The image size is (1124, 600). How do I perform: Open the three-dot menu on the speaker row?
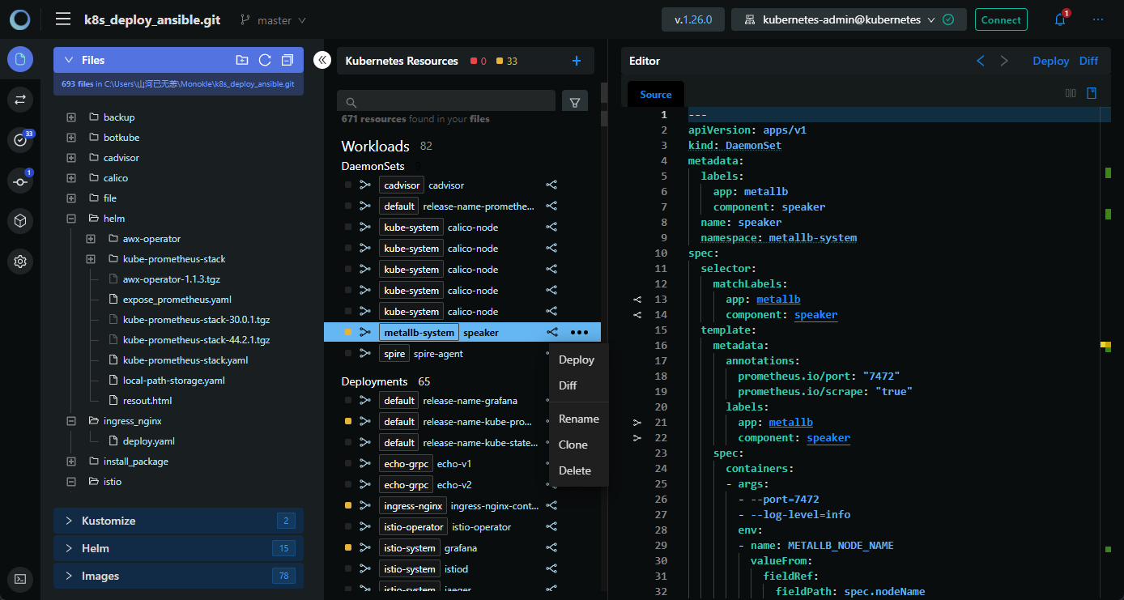point(578,332)
